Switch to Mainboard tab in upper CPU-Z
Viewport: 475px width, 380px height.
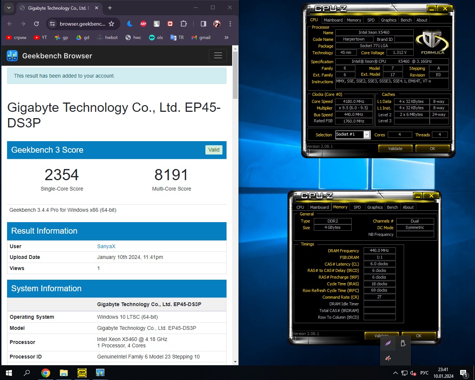333,20
